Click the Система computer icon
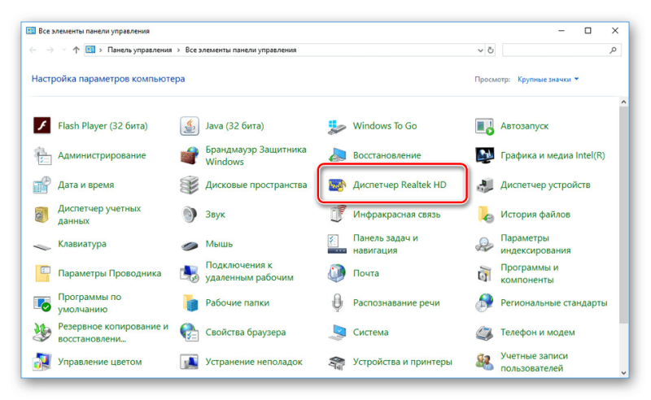The width and height of the screenshot is (651, 400). tap(337, 333)
